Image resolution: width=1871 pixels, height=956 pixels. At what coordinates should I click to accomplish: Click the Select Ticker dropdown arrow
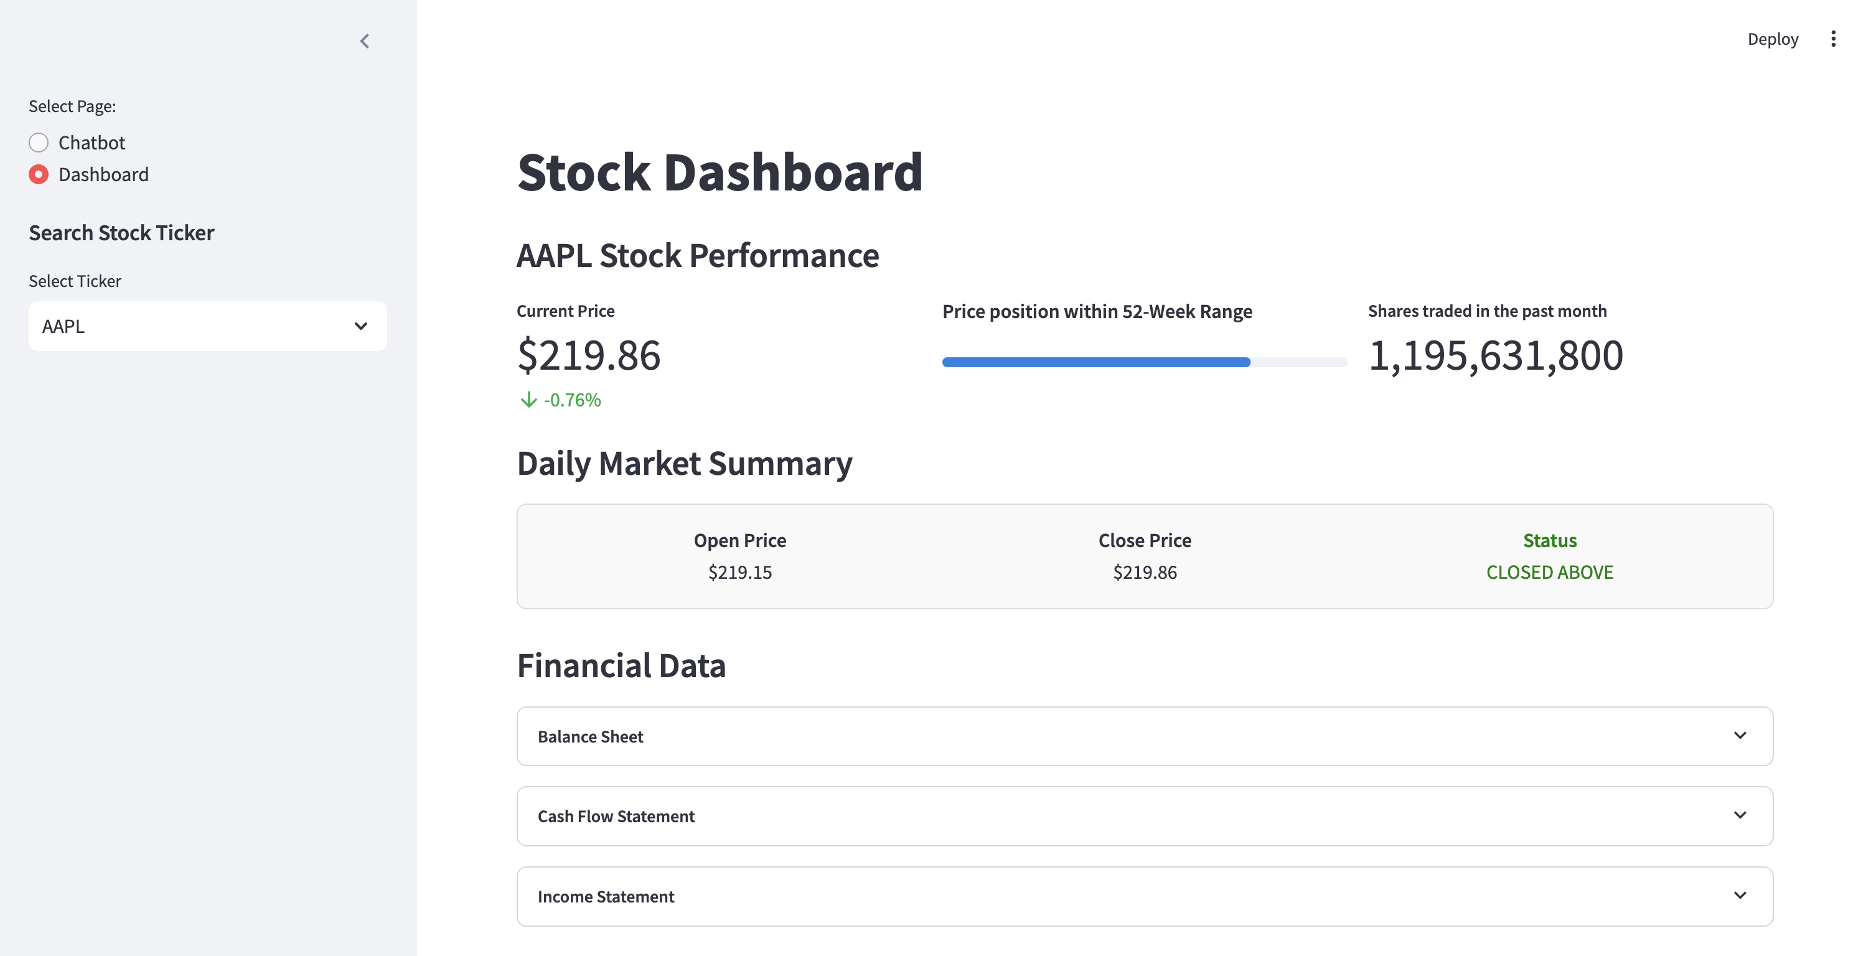pyautogui.click(x=360, y=326)
